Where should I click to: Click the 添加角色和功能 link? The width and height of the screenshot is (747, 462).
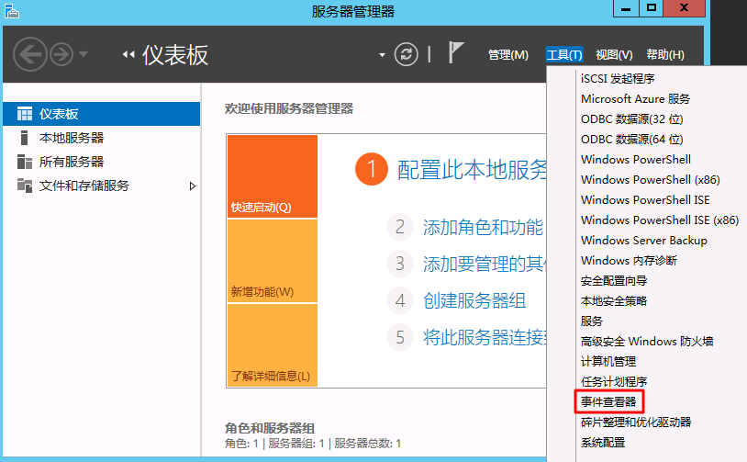(x=483, y=228)
